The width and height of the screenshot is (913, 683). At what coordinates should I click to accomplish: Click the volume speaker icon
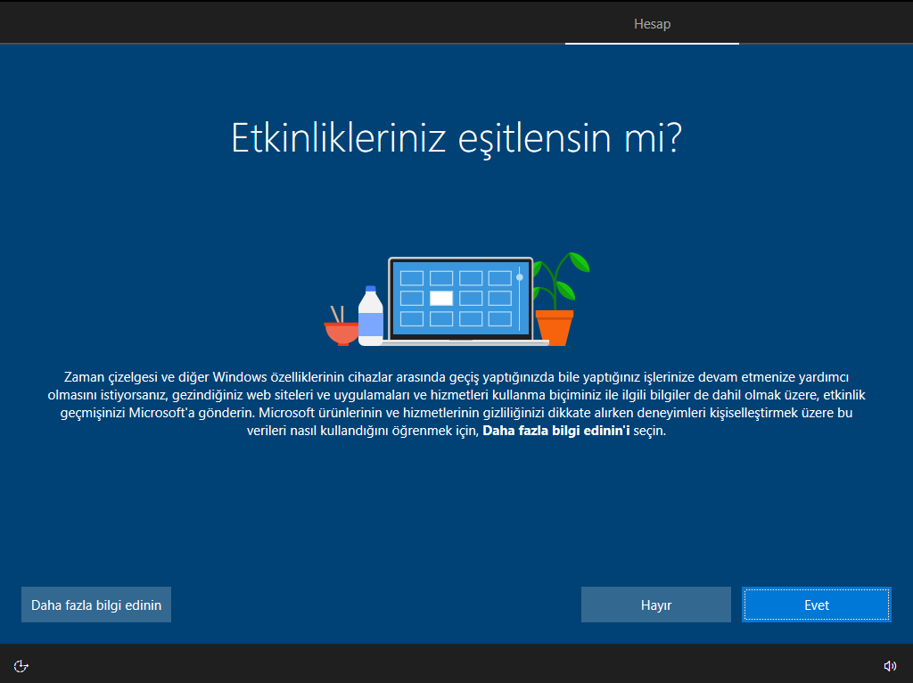[x=889, y=665]
